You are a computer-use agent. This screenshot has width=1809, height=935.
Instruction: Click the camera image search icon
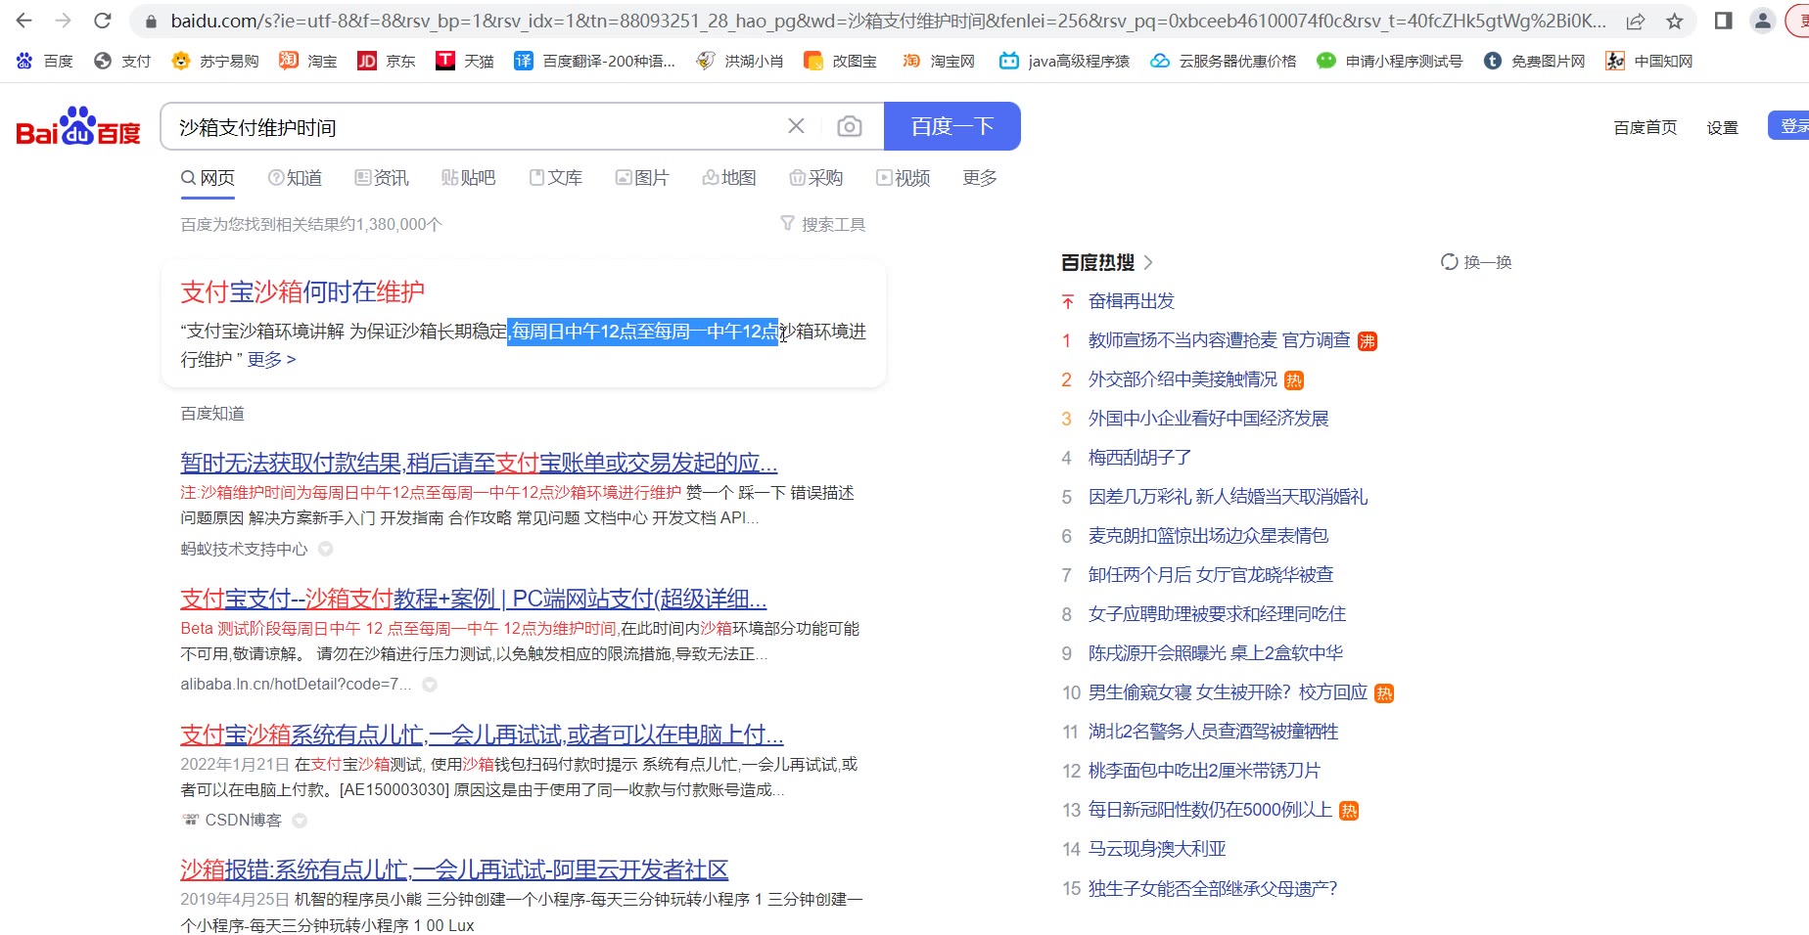click(849, 126)
